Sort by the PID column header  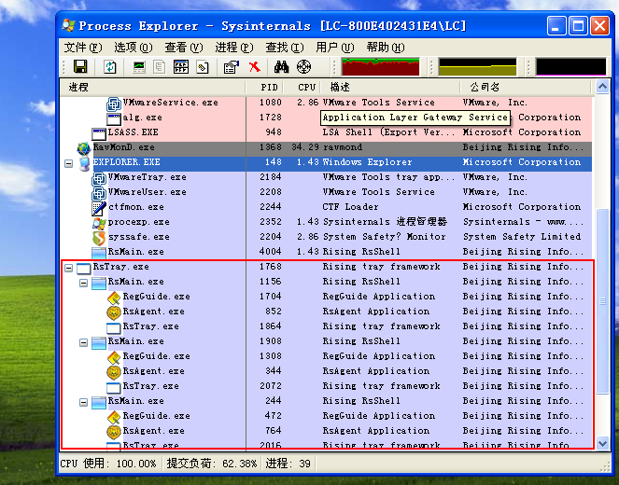265,87
